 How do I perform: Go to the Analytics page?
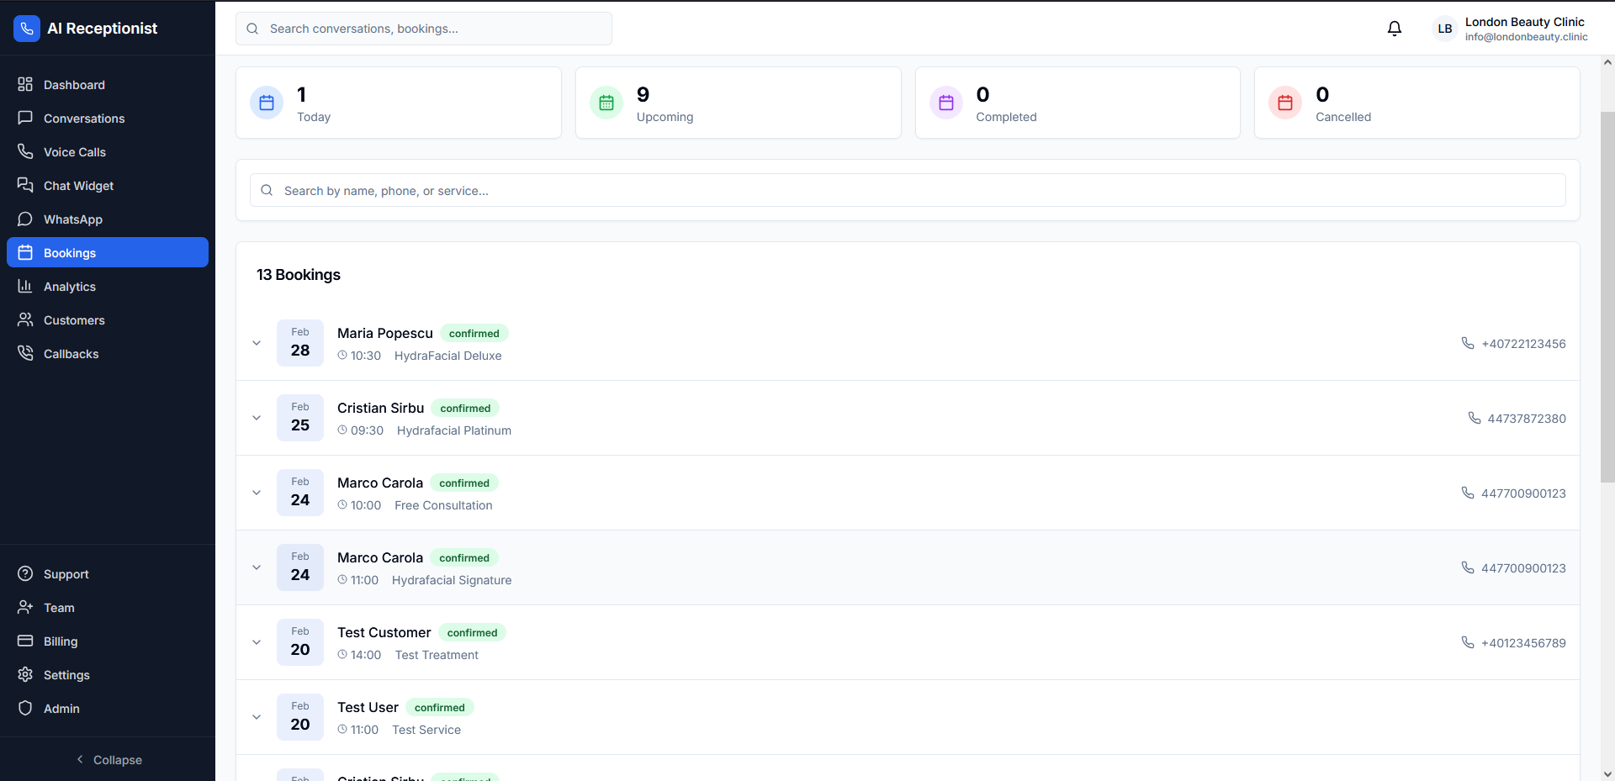70,287
